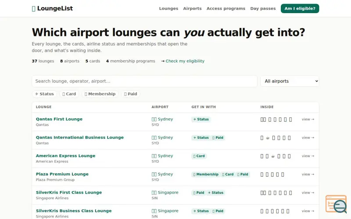Click Paid badge in SilverKris First Class row
This screenshot has height=219, width=351.
coord(199,193)
